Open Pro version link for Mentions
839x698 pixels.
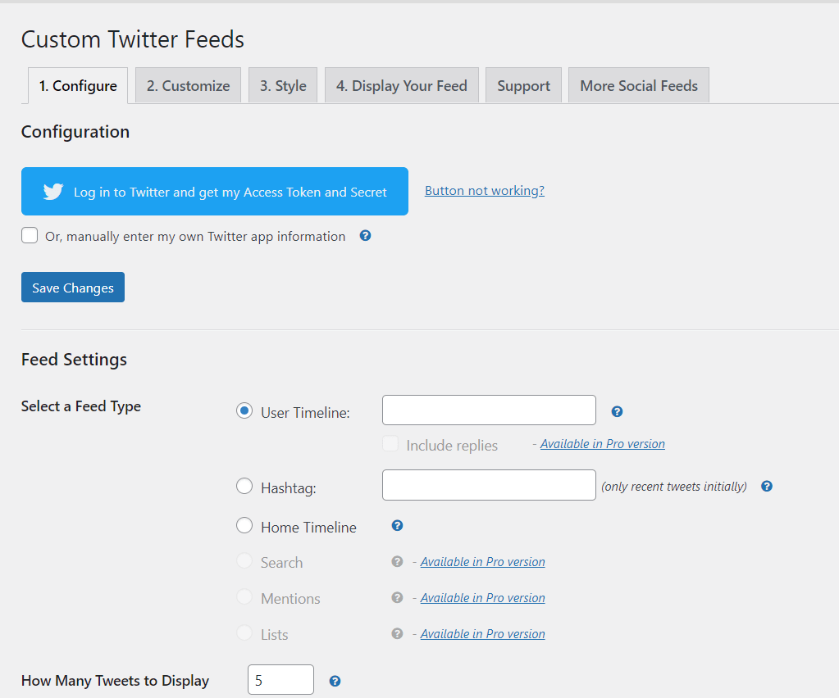(x=482, y=597)
